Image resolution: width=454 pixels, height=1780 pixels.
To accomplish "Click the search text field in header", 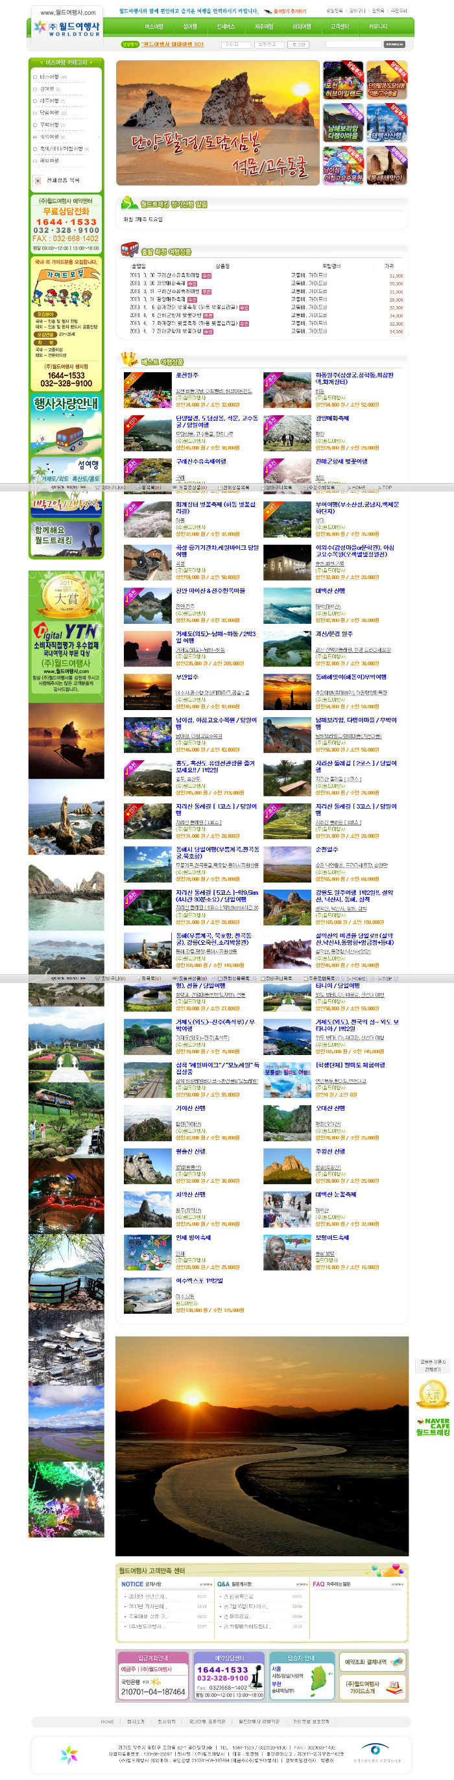I will point(352,44).
